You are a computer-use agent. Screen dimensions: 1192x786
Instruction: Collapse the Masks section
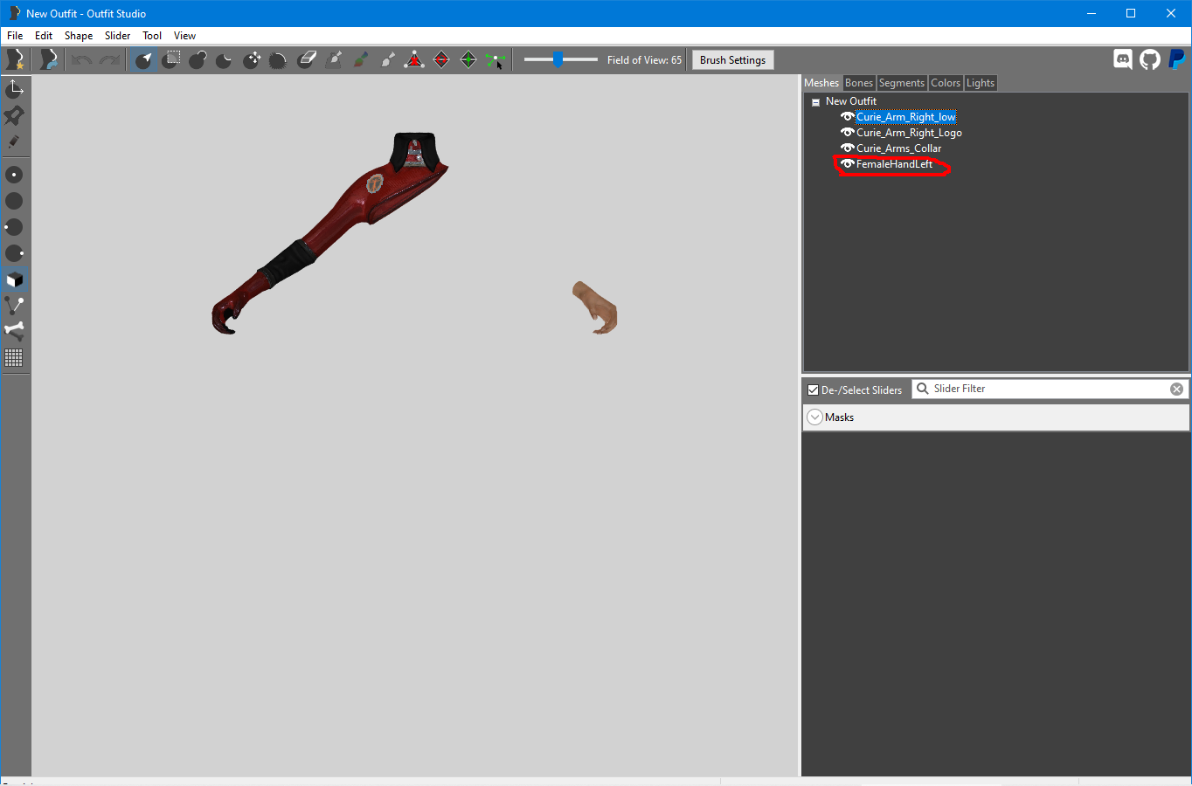click(814, 417)
